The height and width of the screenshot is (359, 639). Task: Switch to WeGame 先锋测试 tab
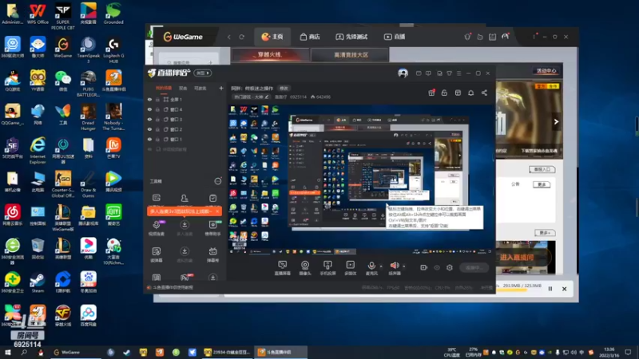click(351, 37)
